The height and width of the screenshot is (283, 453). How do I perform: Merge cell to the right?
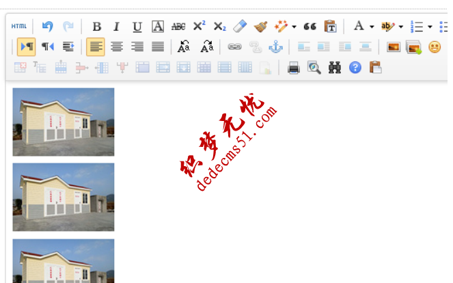(x=163, y=68)
